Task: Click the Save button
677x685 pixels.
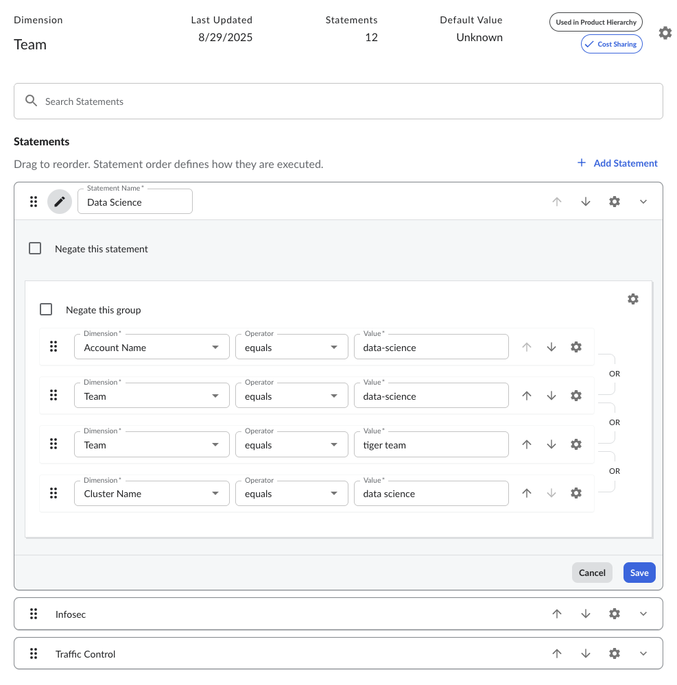Action: (x=639, y=573)
